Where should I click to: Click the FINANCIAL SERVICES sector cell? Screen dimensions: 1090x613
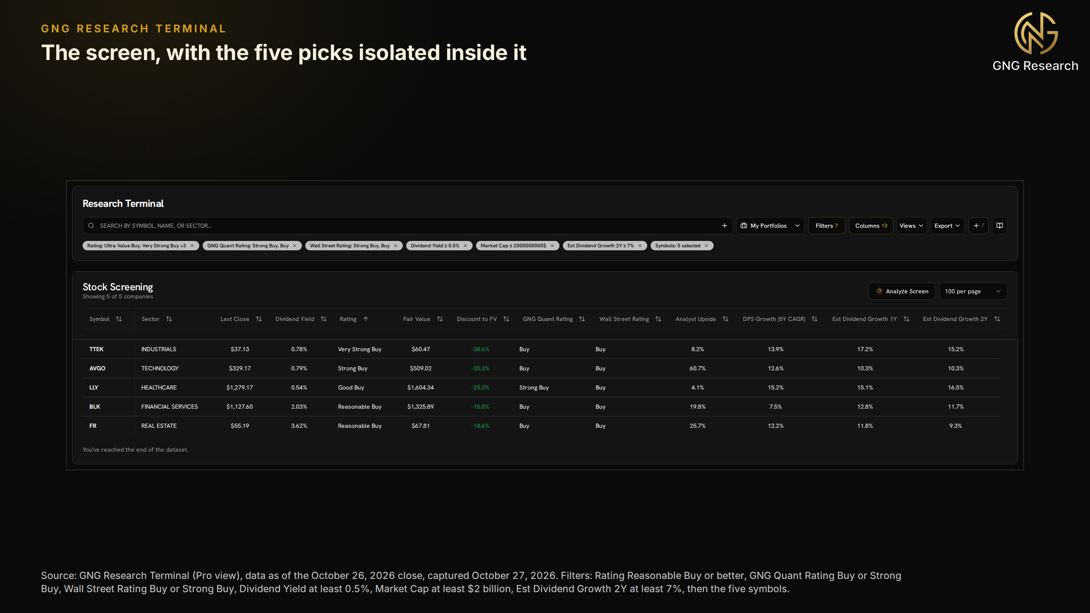point(169,407)
